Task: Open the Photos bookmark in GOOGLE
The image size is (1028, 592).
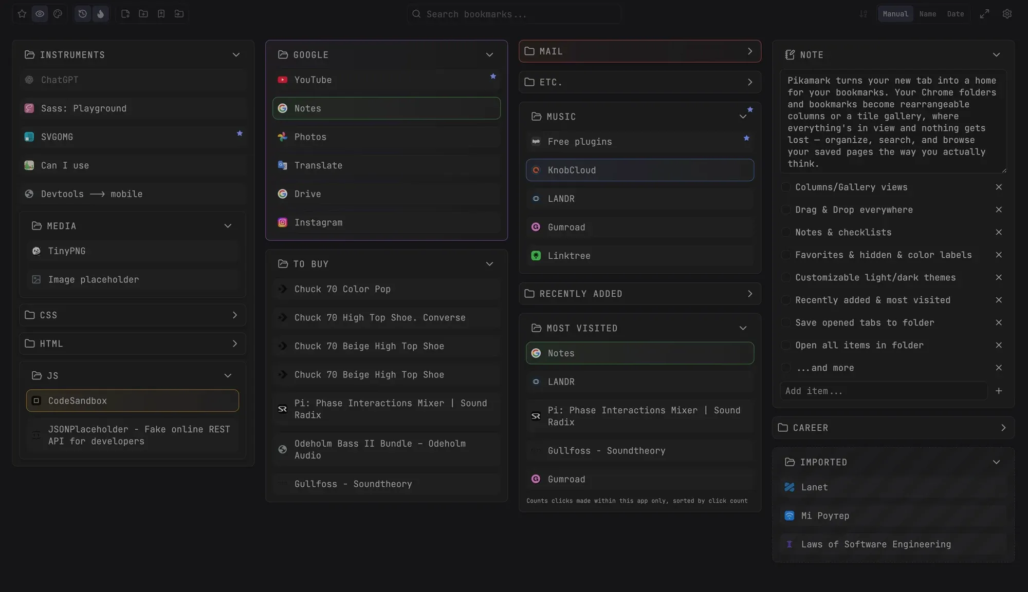Action: (387, 137)
